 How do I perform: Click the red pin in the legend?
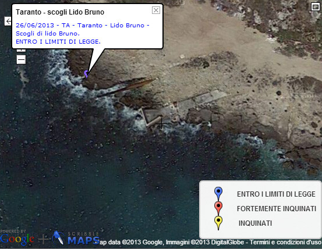click(x=218, y=208)
